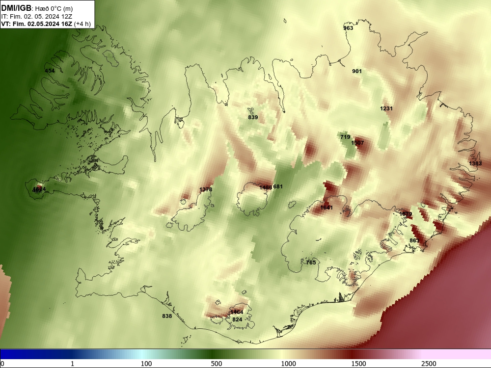Click the 863 height label
This screenshot has width=491, height=368.
(414, 240)
